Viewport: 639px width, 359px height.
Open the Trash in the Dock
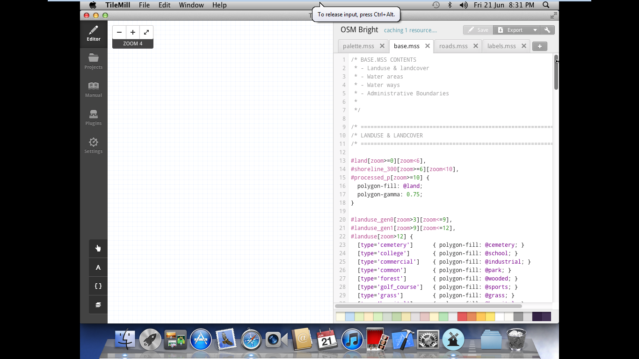click(516, 339)
